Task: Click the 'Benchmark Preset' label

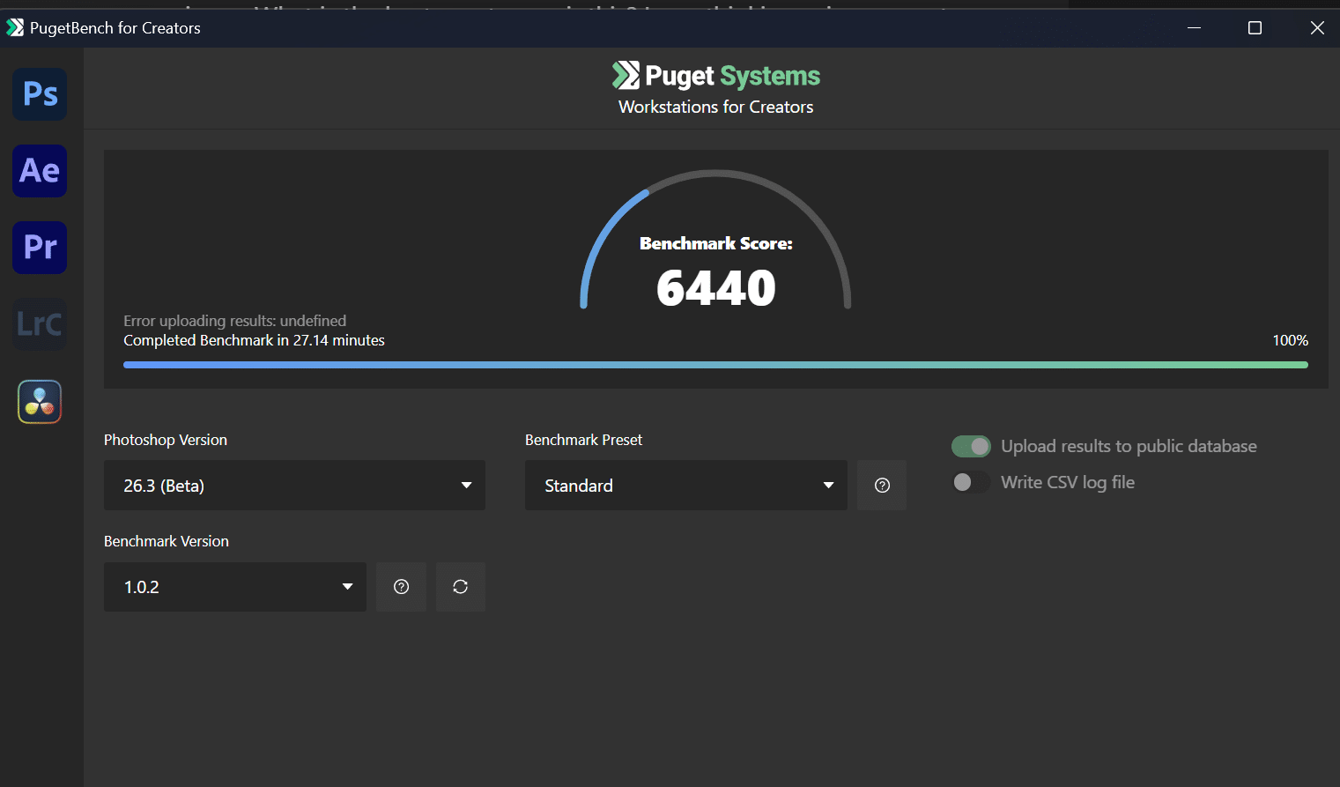Action: tap(583, 440)
